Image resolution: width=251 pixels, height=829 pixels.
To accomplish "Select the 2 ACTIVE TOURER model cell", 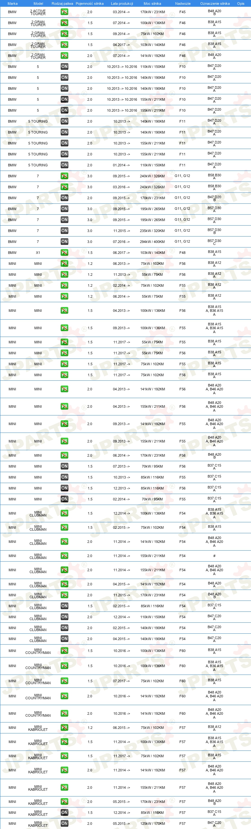I will click(38, 12).
